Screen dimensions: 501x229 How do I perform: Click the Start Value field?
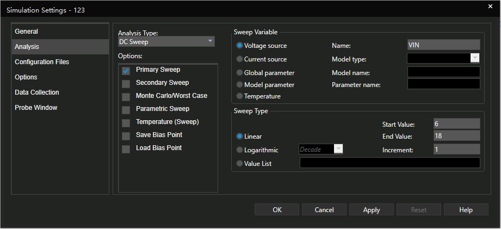point(456,123)
